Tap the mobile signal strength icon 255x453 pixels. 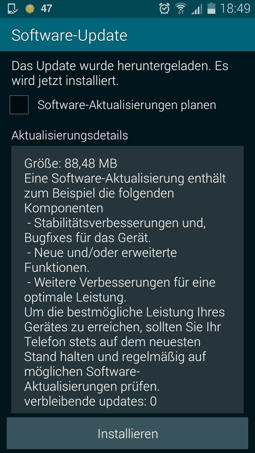coord(197,9)
